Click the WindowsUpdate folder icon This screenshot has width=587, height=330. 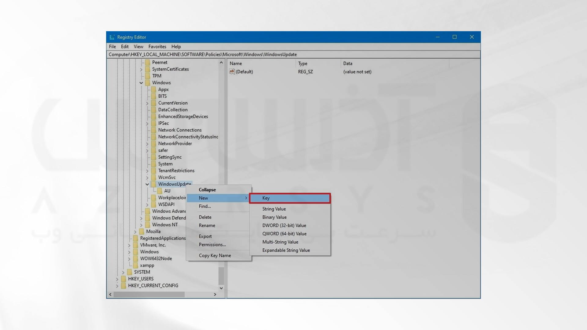[154, 184]
